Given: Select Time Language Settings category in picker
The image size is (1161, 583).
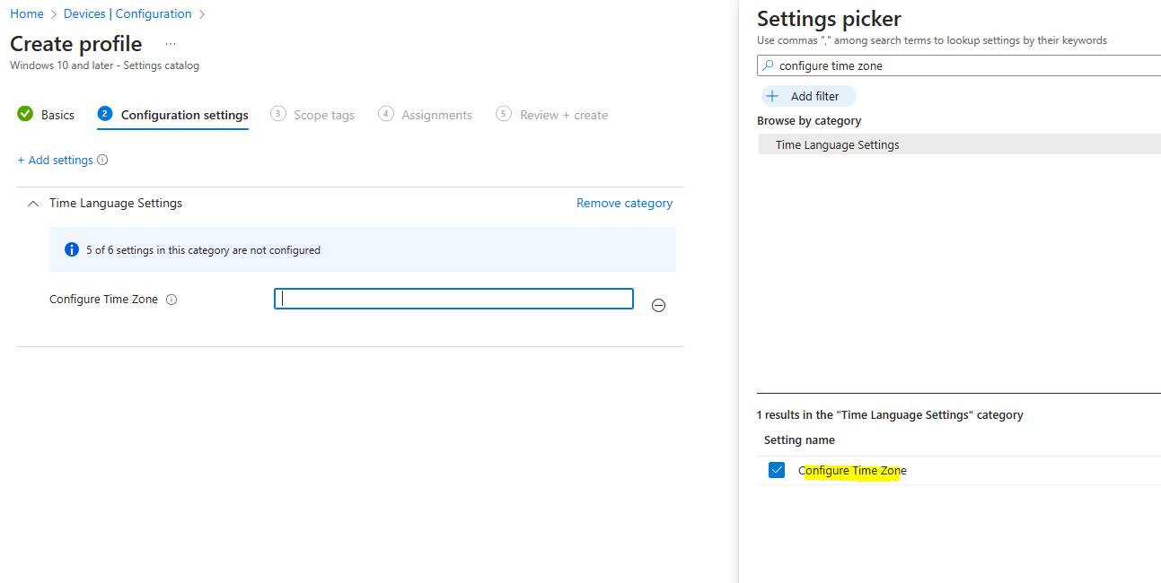Looking at the screenshot, I should point(959,144).
